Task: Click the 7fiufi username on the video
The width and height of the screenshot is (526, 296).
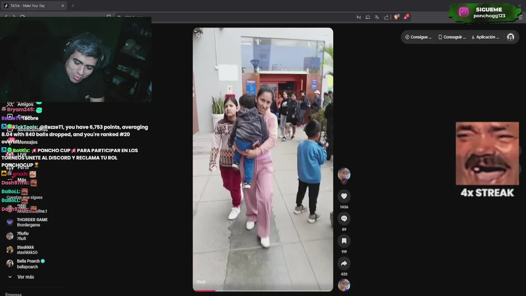Action: (201, 282)
